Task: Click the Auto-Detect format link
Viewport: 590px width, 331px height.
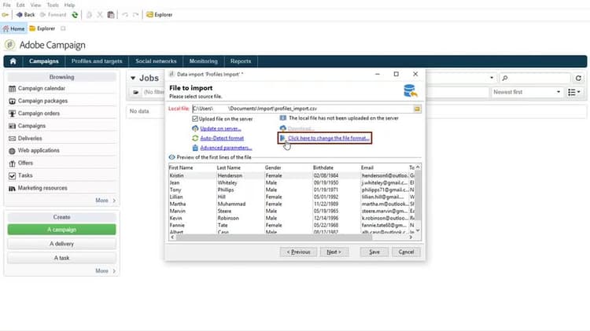Action: pos(222,138)
